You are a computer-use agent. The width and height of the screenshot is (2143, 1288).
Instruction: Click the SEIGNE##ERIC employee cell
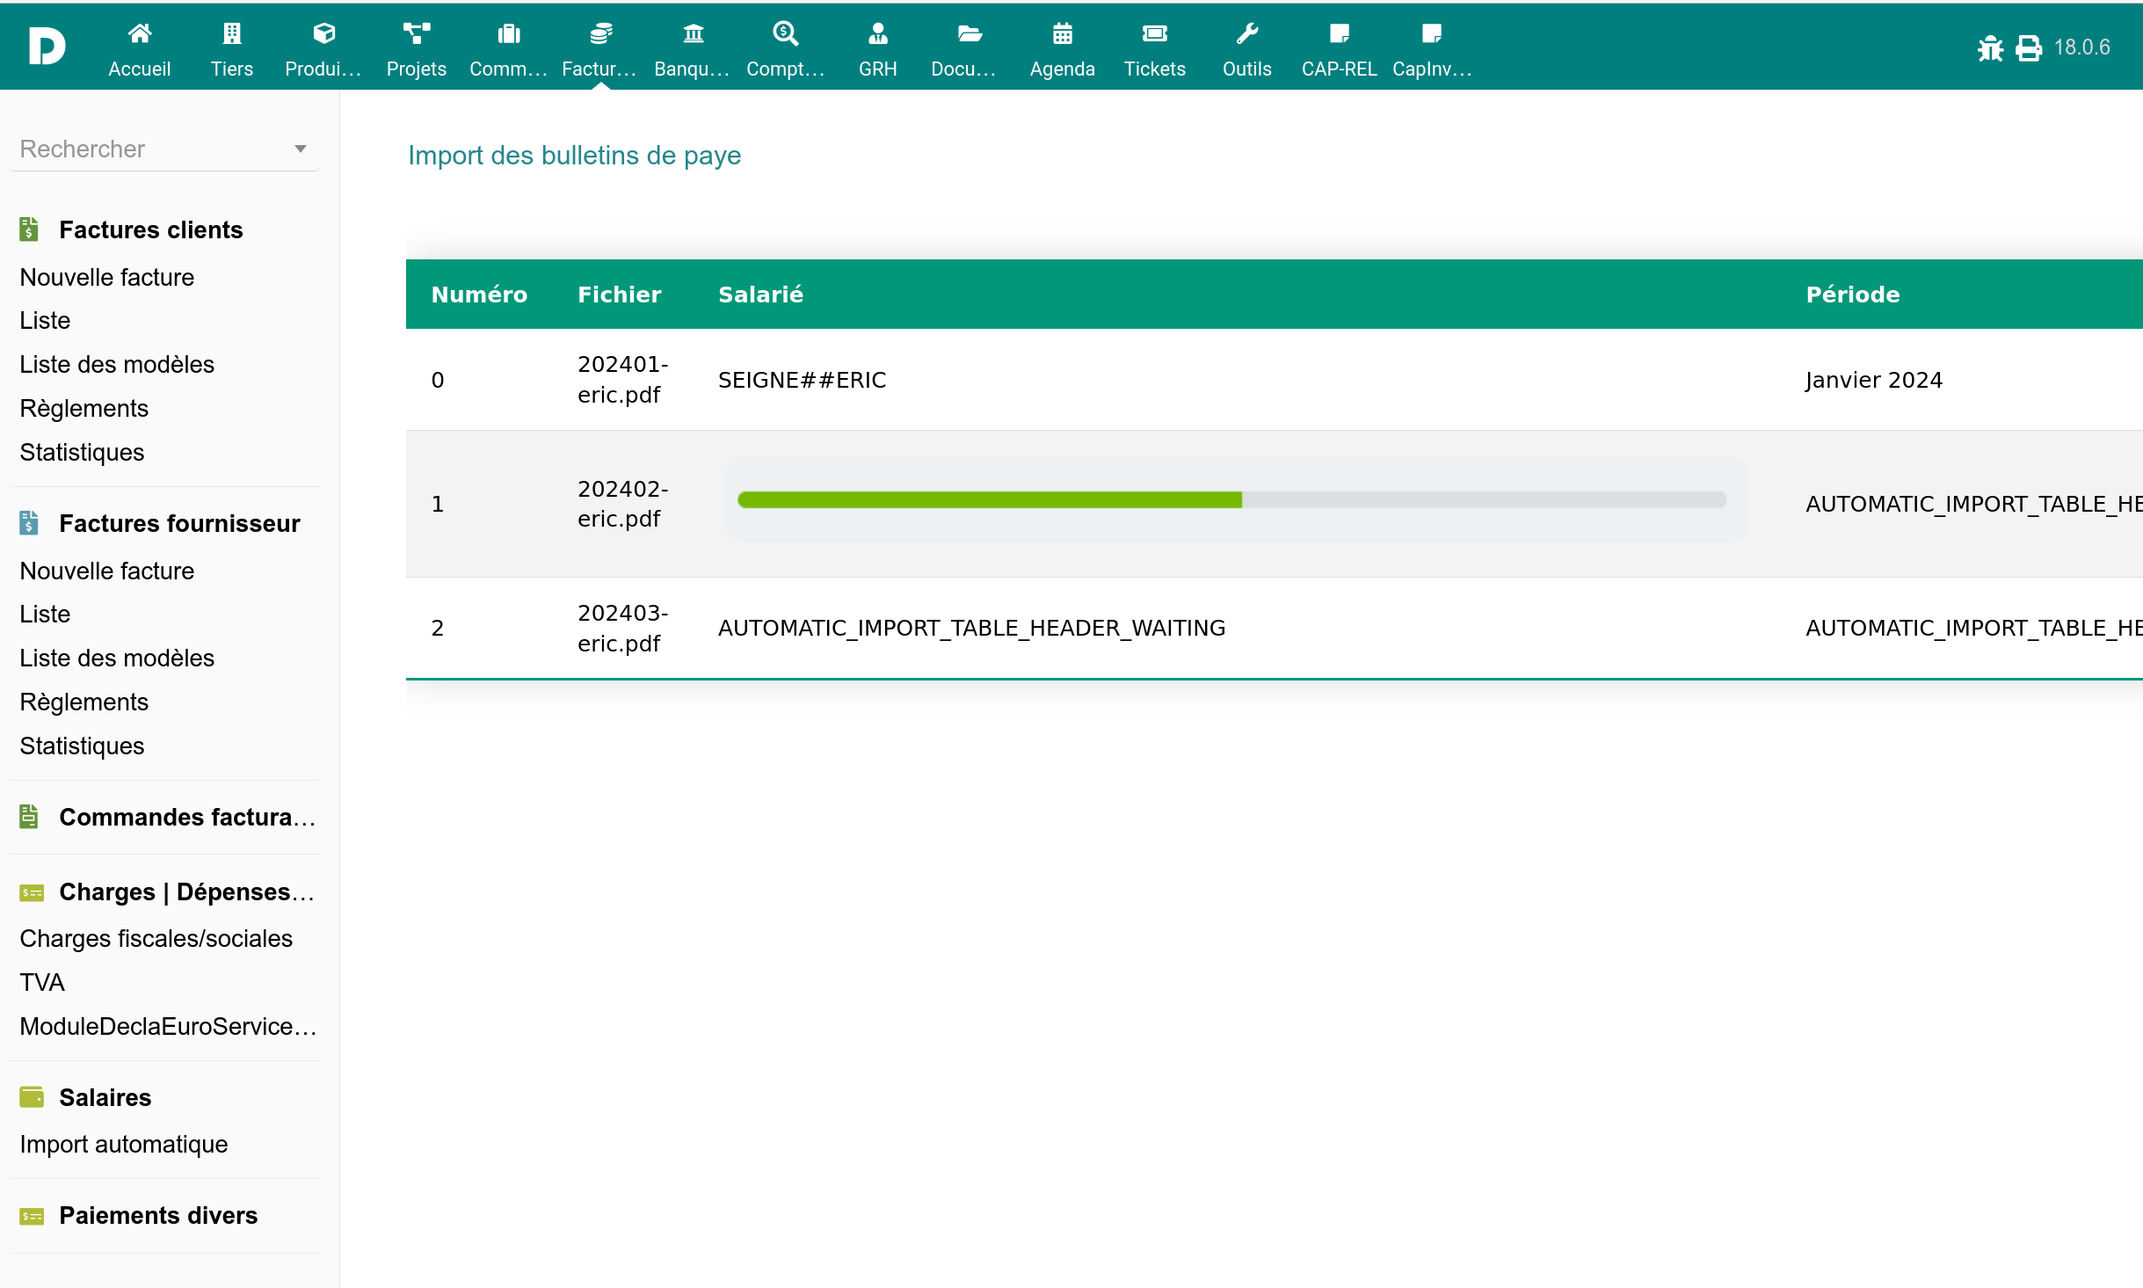(x=802, y=380)
